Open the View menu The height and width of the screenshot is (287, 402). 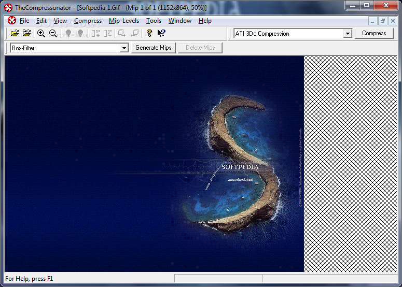(60, 21)
